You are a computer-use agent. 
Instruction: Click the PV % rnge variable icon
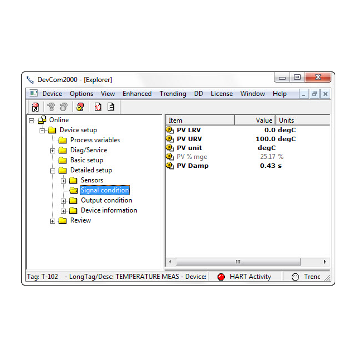pyautogui.click(x=170, y=157)
